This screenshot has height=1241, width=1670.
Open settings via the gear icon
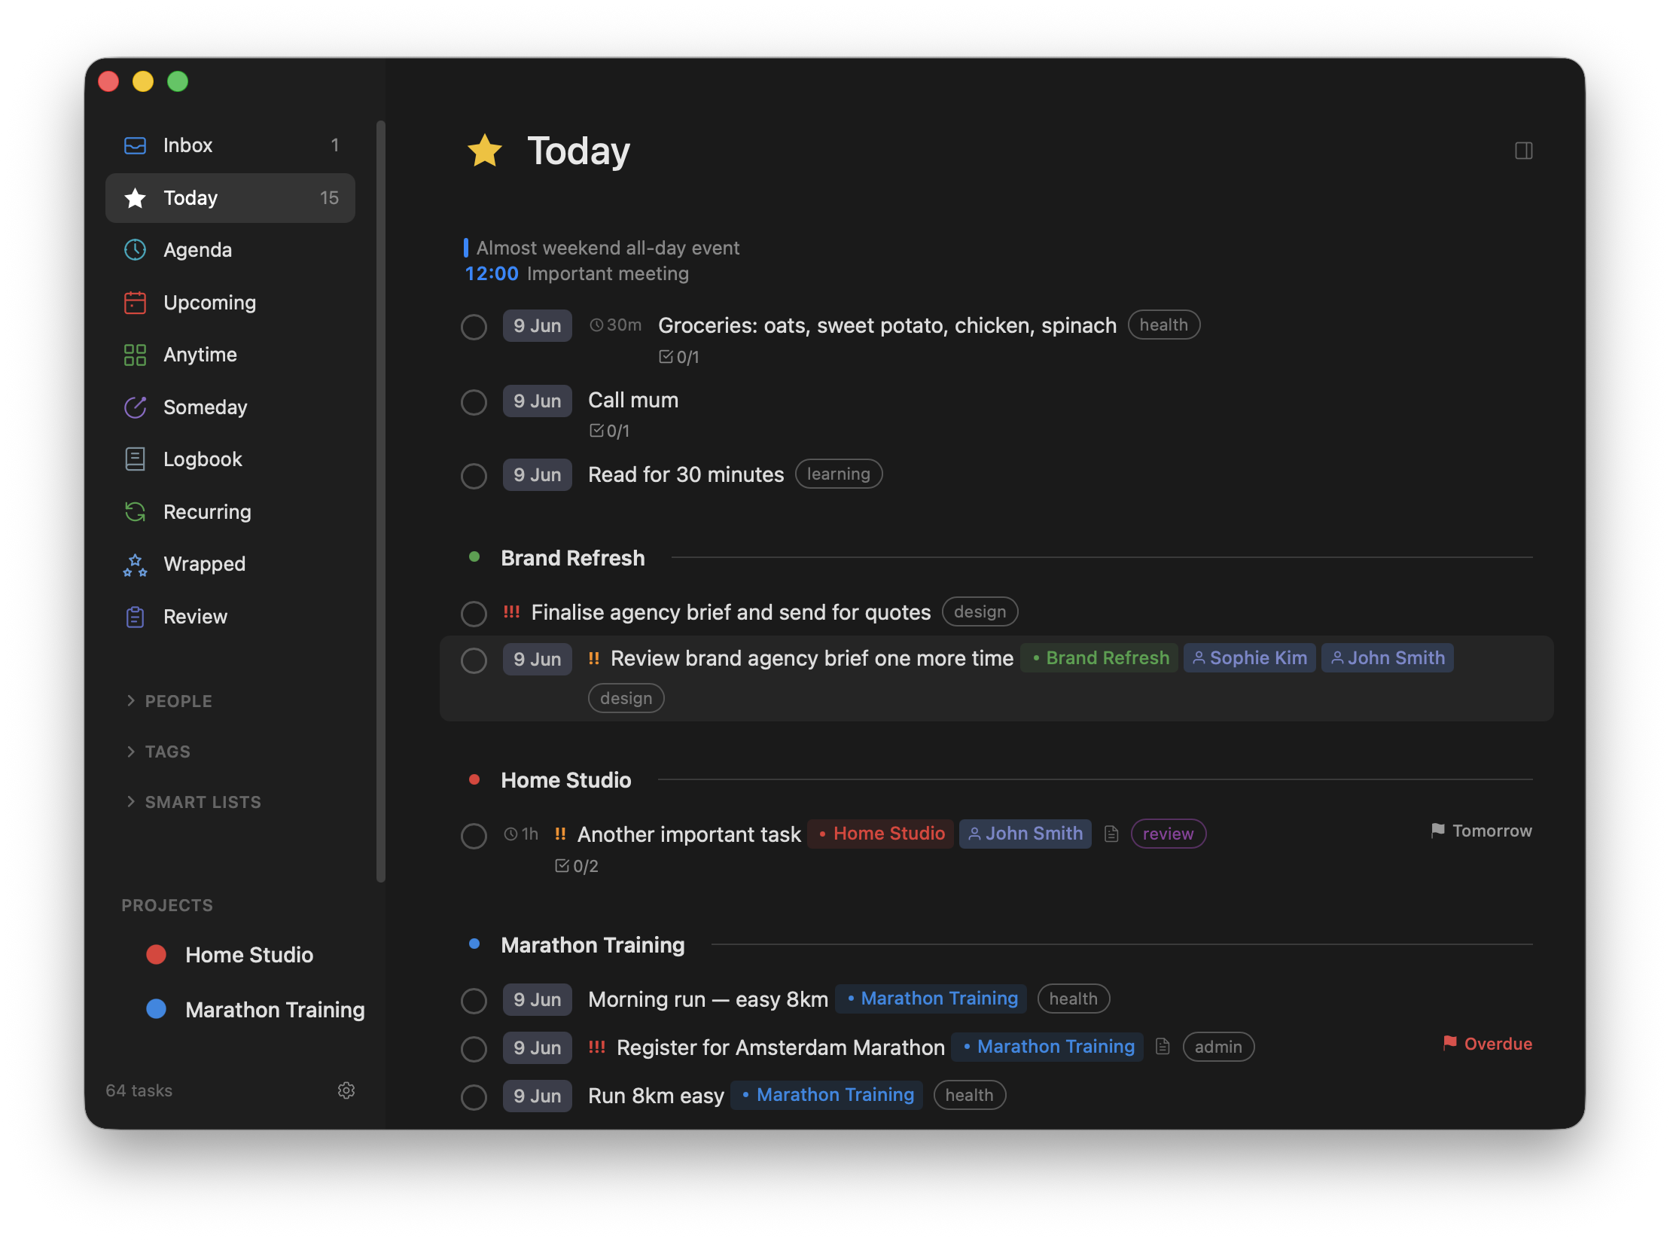[x=346, y=1090]
